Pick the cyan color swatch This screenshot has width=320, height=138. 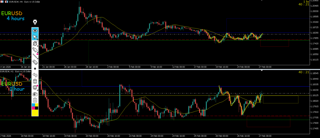33,106
